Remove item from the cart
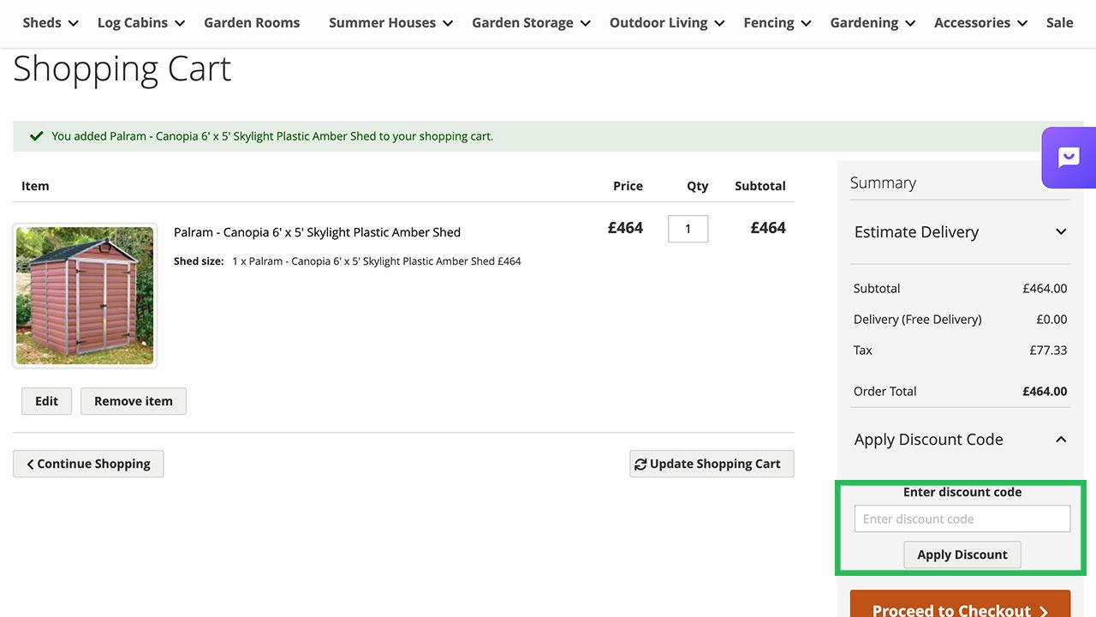 pyautogui.click(x=134, y=401)
